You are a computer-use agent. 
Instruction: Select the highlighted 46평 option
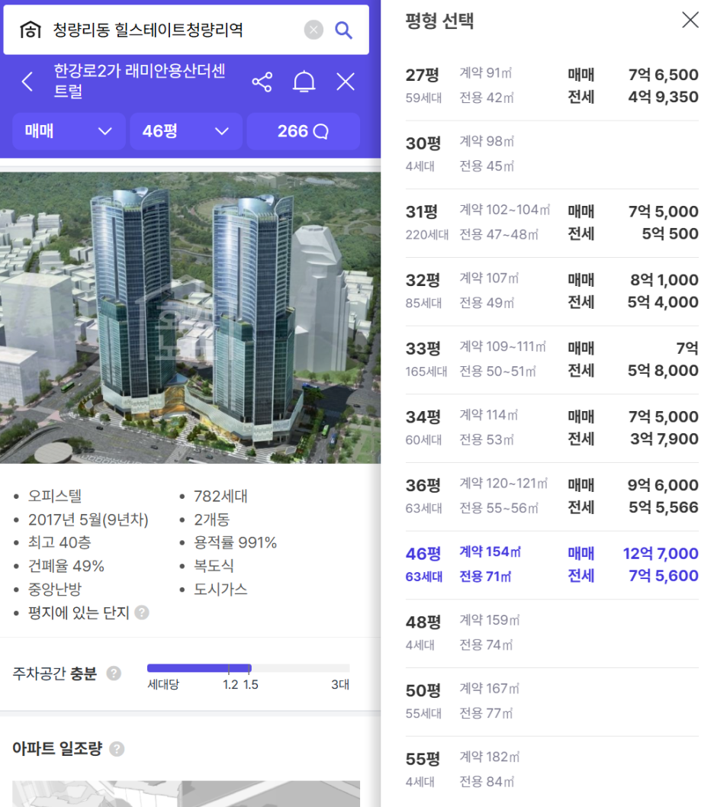click(x=552, y=565)
